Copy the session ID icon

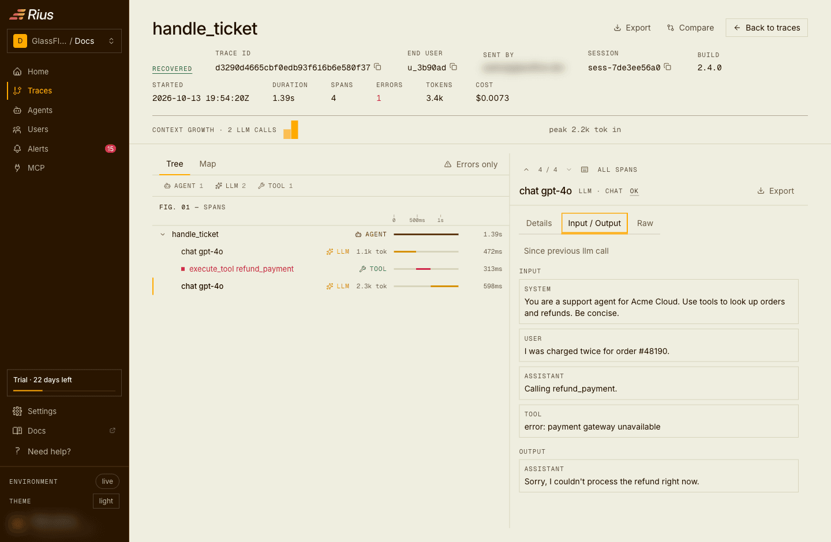668,67
